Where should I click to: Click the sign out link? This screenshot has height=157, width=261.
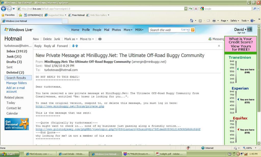click(x=241, y=33)
